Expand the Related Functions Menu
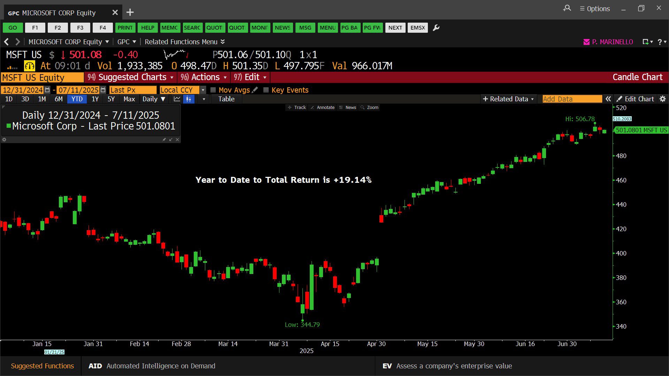Viewport: 669px width, 376px height. 185,42
